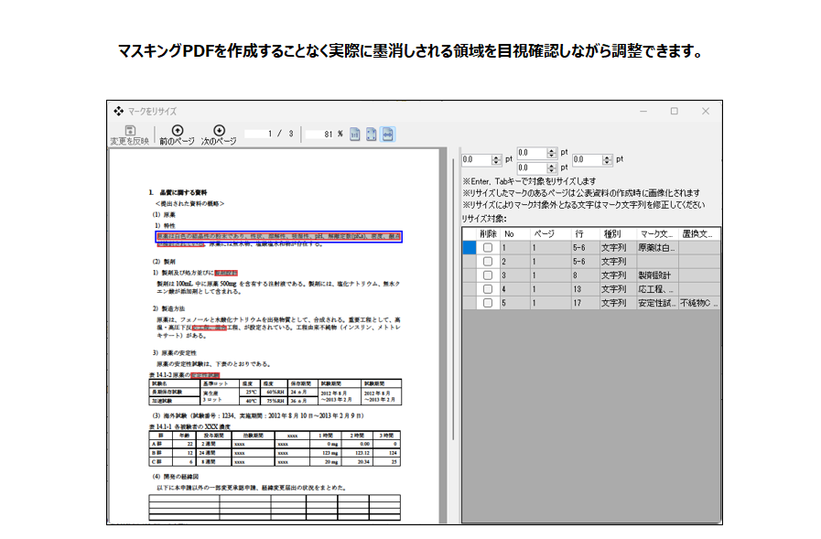Click the right offset pt input field

pos(588,159)
